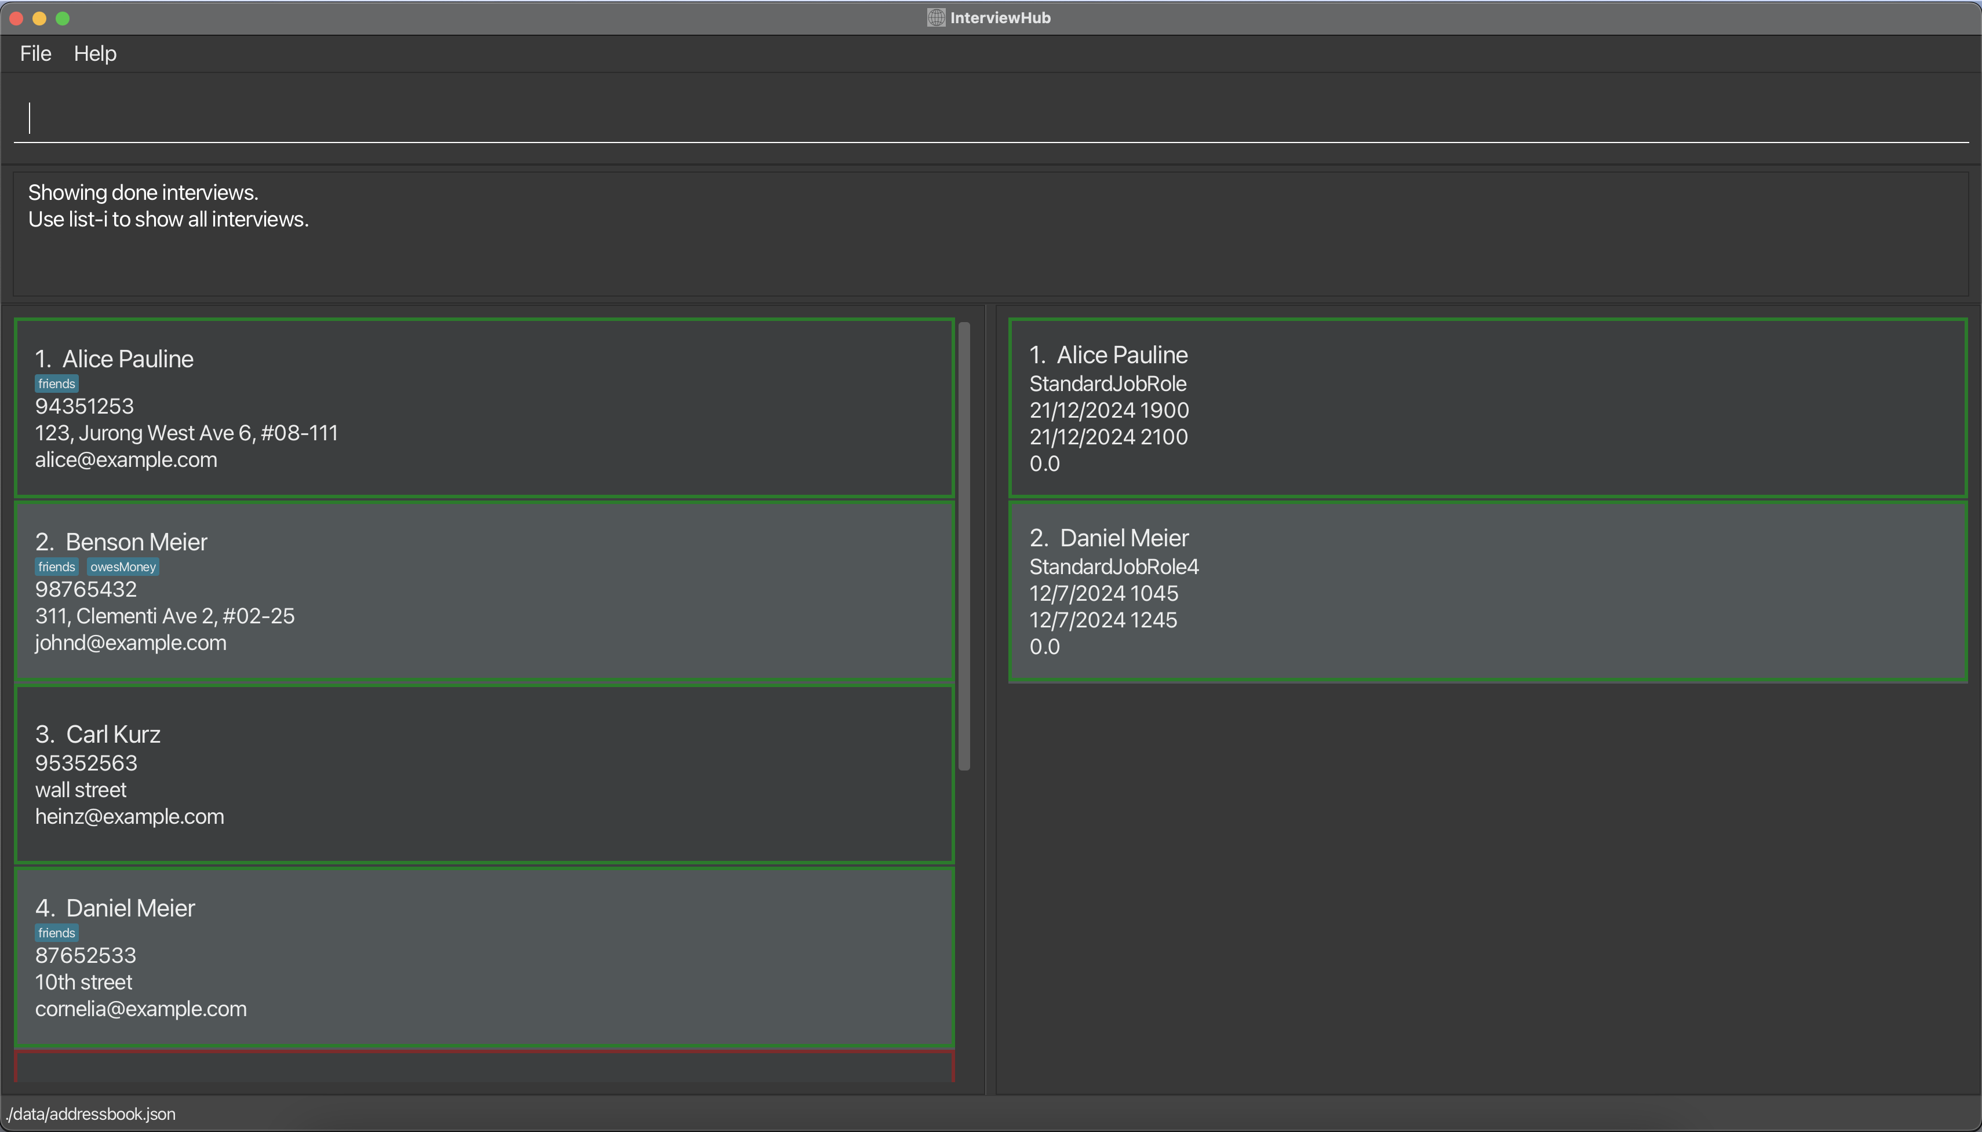Screen dimensions: 1982x1132
Task: Click email cornelia@example.com
Action: [x=141, y=1009]
